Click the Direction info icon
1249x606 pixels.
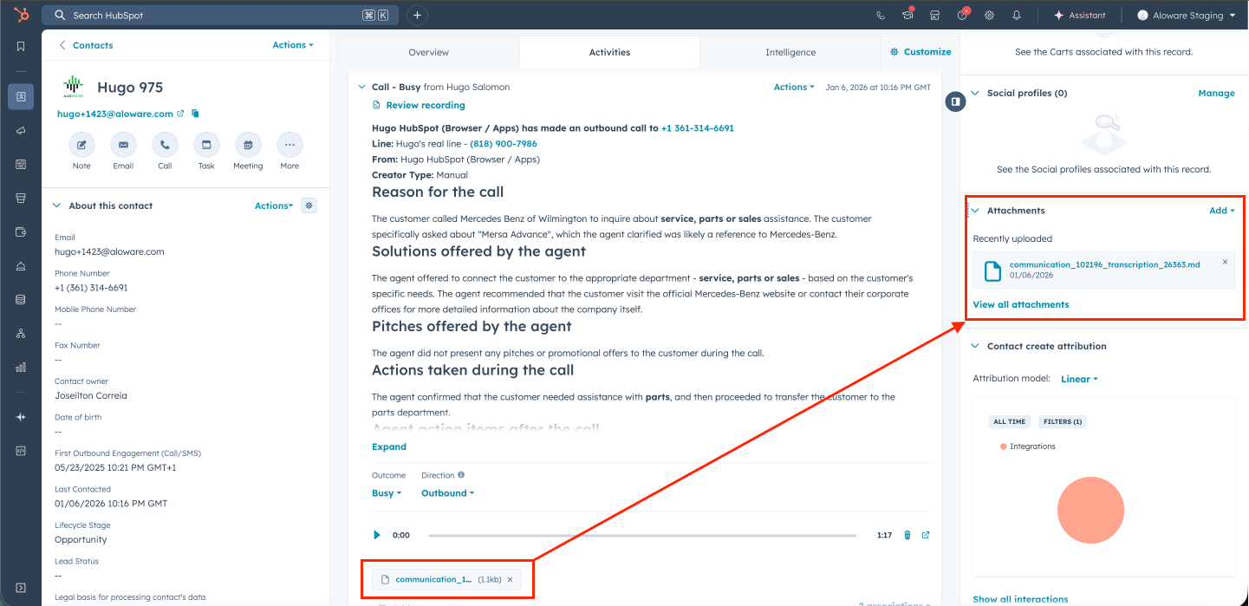click(x=461, y=475)
